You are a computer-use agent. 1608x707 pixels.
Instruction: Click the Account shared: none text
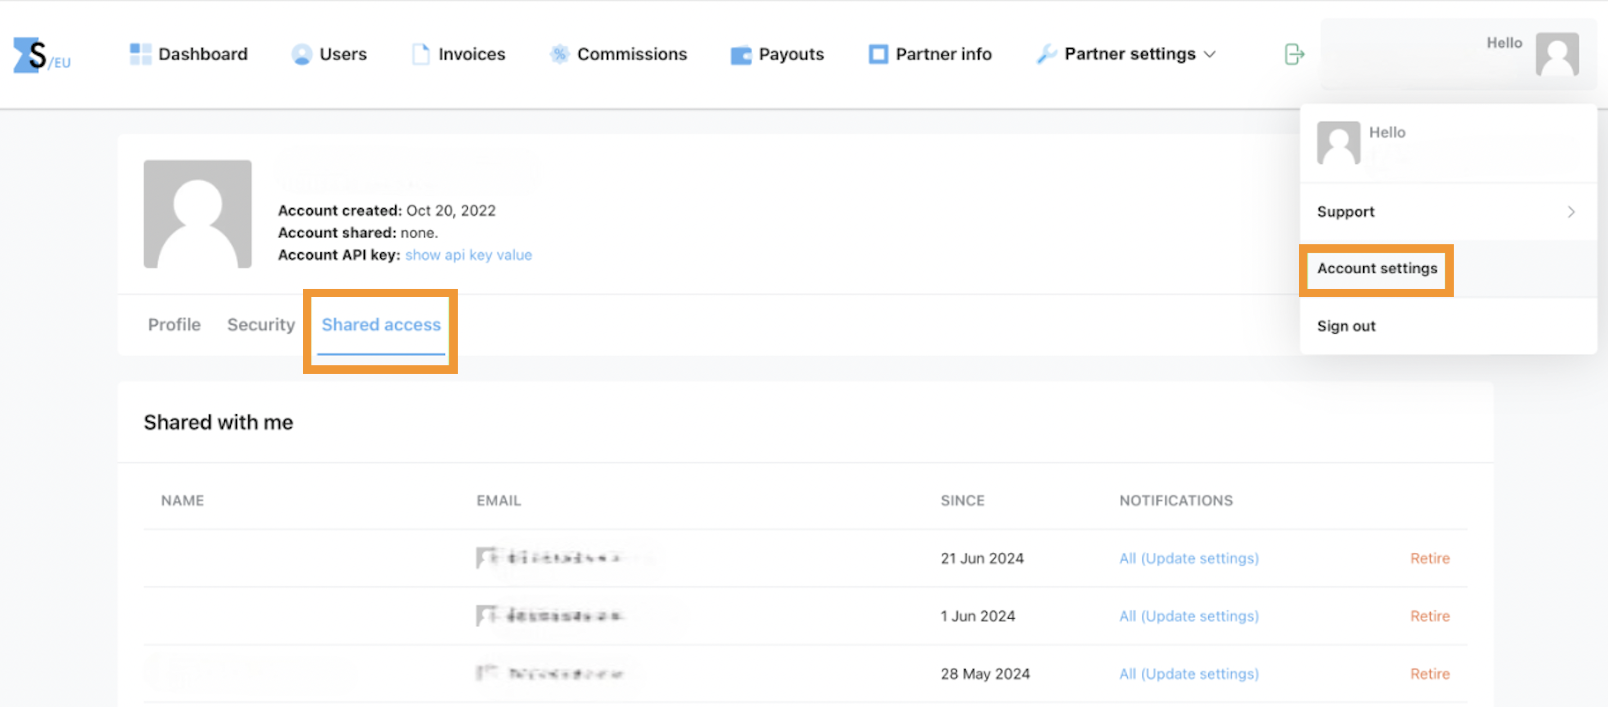point(358,232)
